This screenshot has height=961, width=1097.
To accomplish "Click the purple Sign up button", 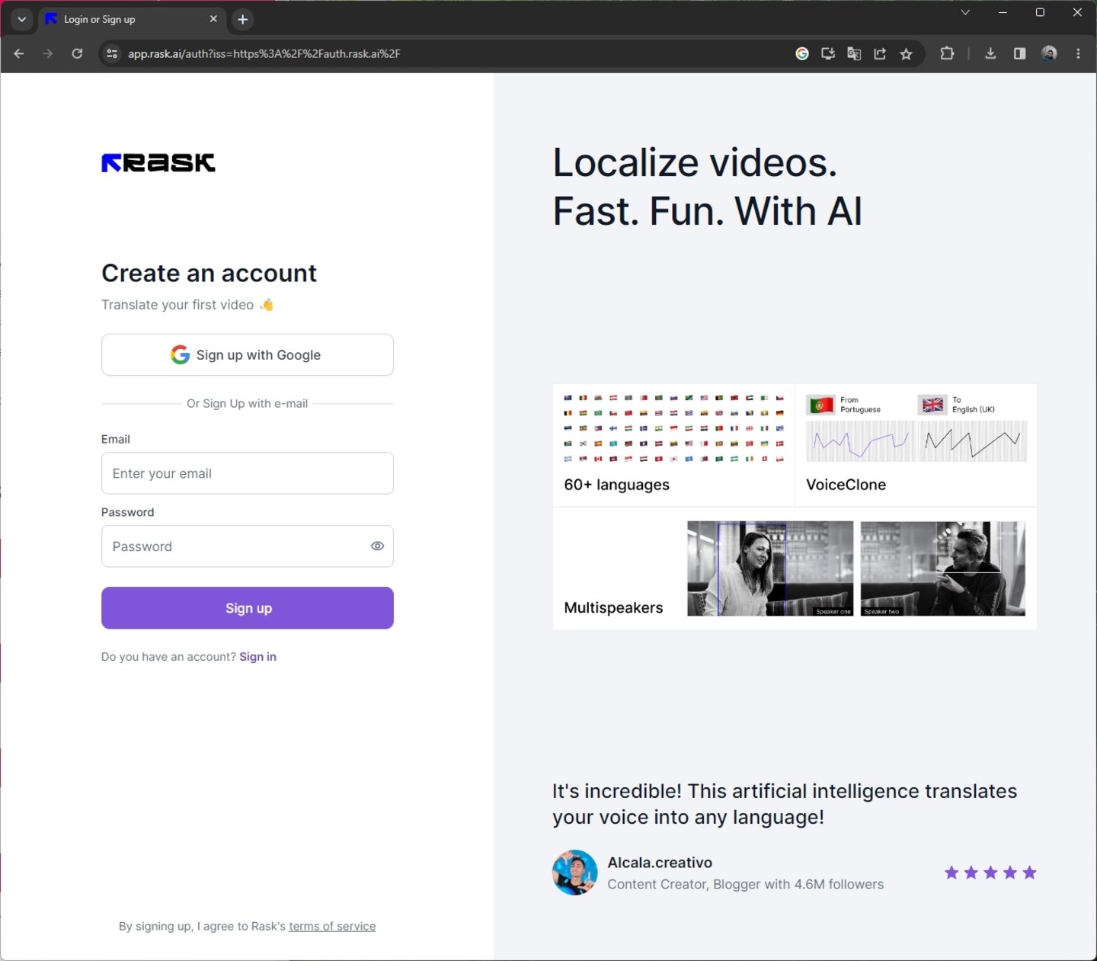I will [248, 608].
